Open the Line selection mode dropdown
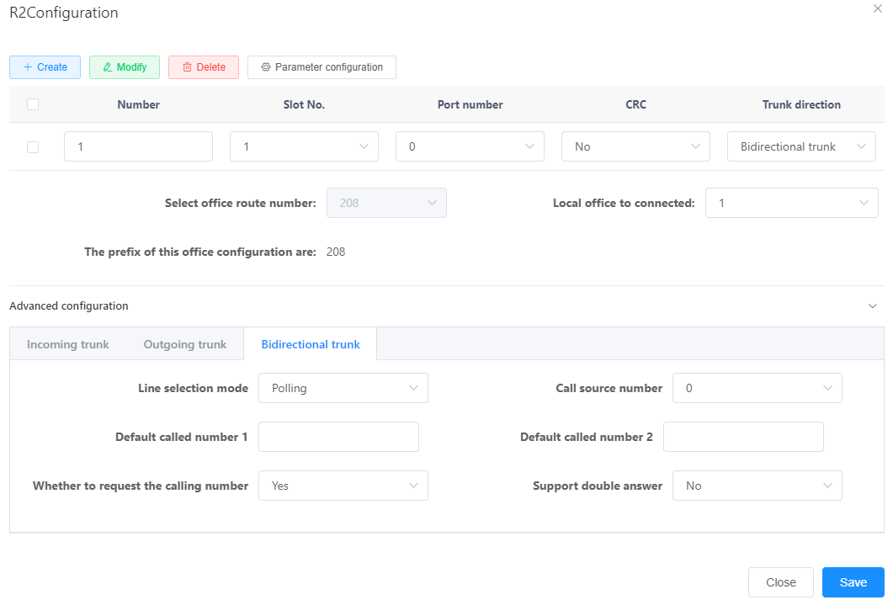The width and height of the screenshot is (893, 600). coord(343,388)
